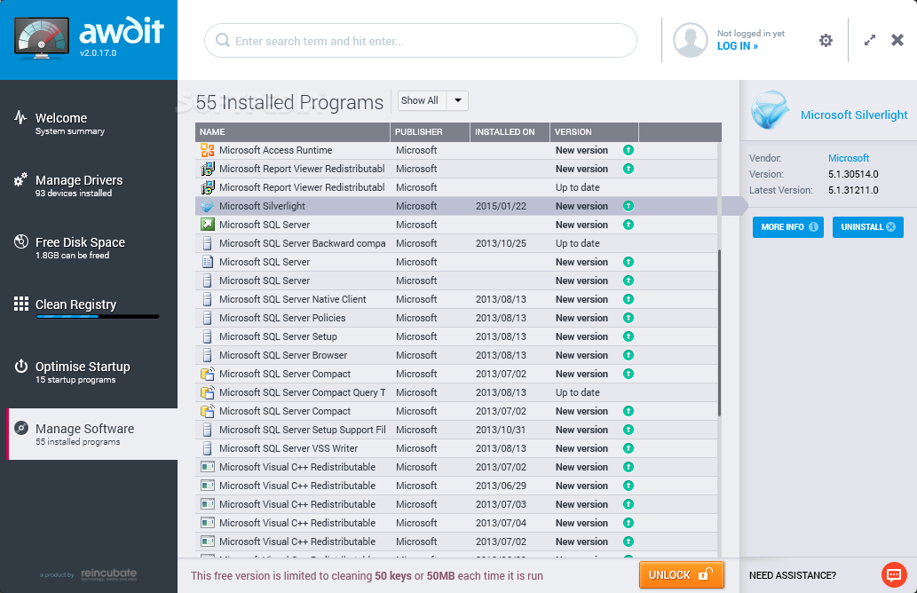Click the search magnifier icon

tap(222, 40)
